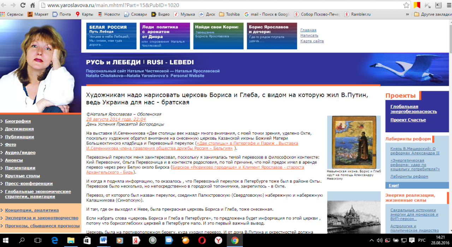The image size is (452, 247).
Task: Follow the Еще! link under Лабиринты реформ
Action: pos(394,185)
